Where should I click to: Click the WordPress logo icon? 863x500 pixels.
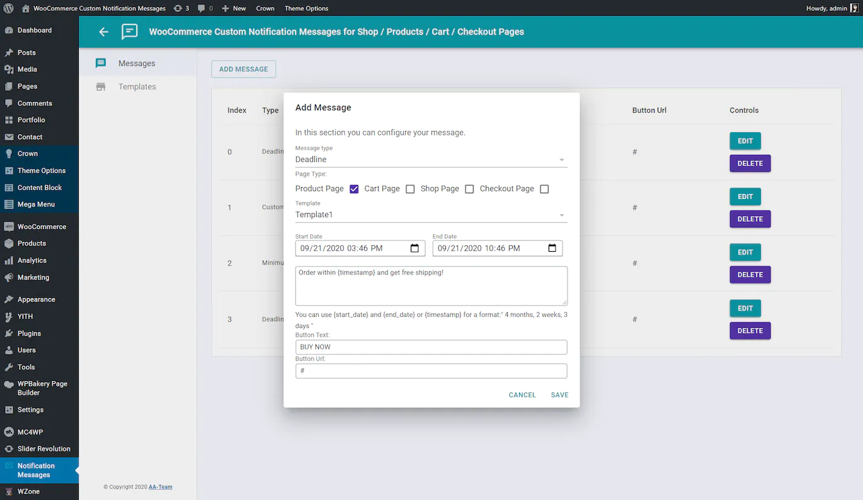9,8
